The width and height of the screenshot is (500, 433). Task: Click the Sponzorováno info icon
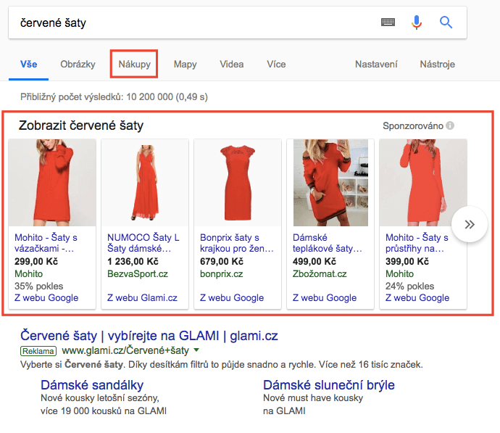click(451, 126)
